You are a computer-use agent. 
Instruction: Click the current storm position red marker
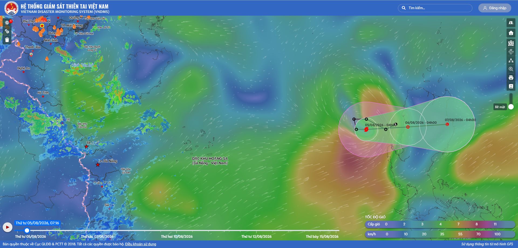pyautogui.click(x=366, y=130)
